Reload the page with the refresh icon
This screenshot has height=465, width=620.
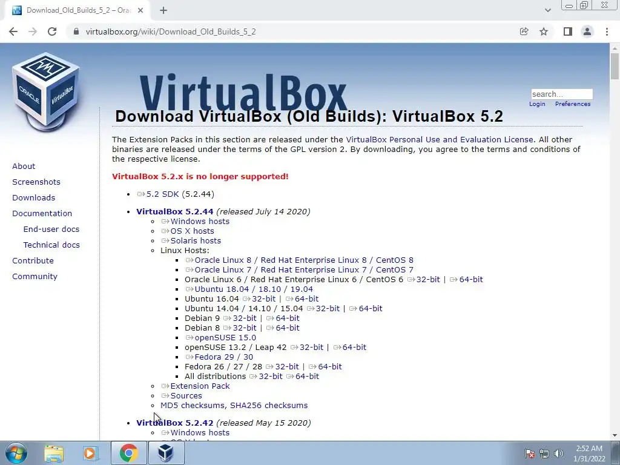[52, 31]
